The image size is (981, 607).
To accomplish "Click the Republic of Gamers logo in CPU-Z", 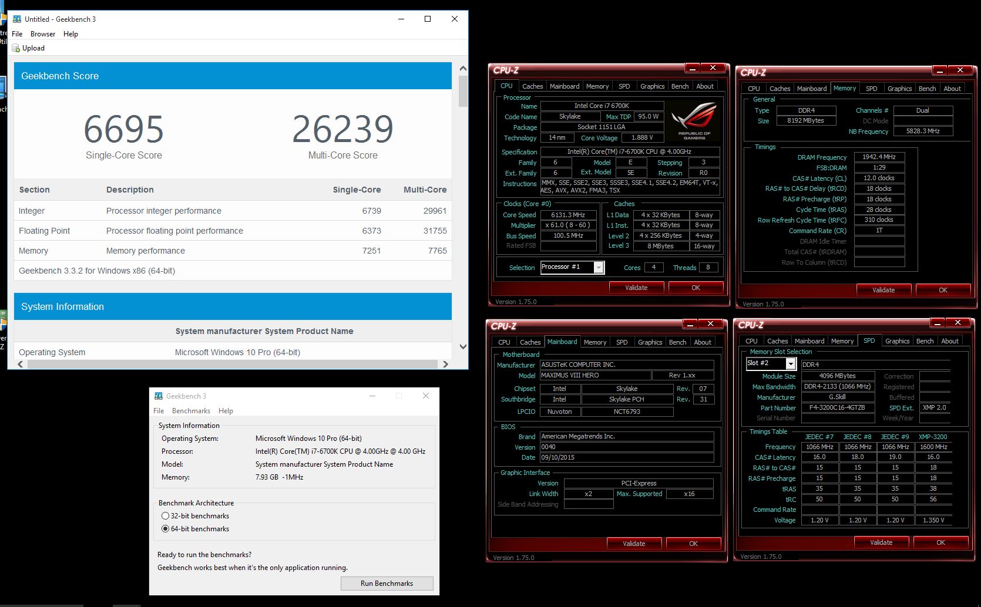I will coord(694,121).
